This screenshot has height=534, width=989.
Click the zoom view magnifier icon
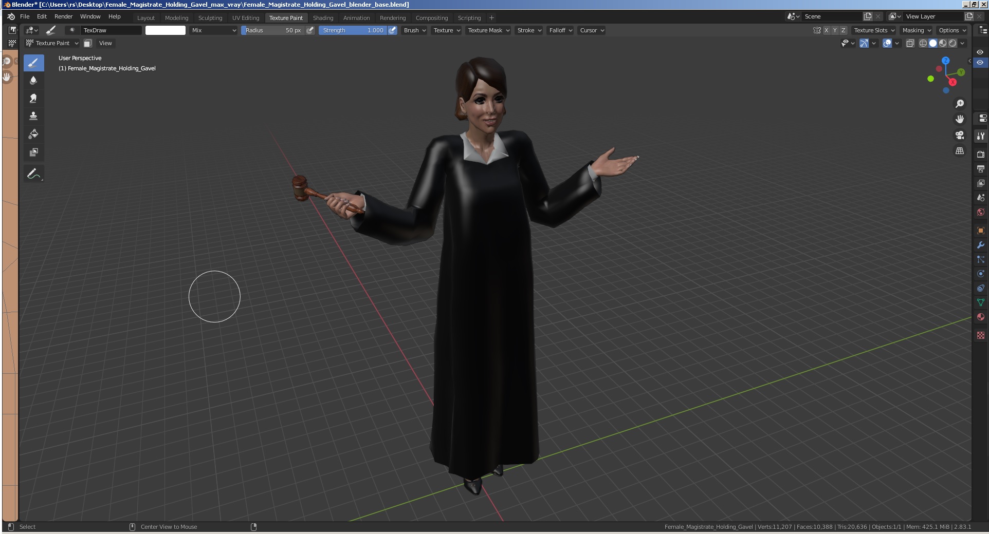(x=960, y=104)
